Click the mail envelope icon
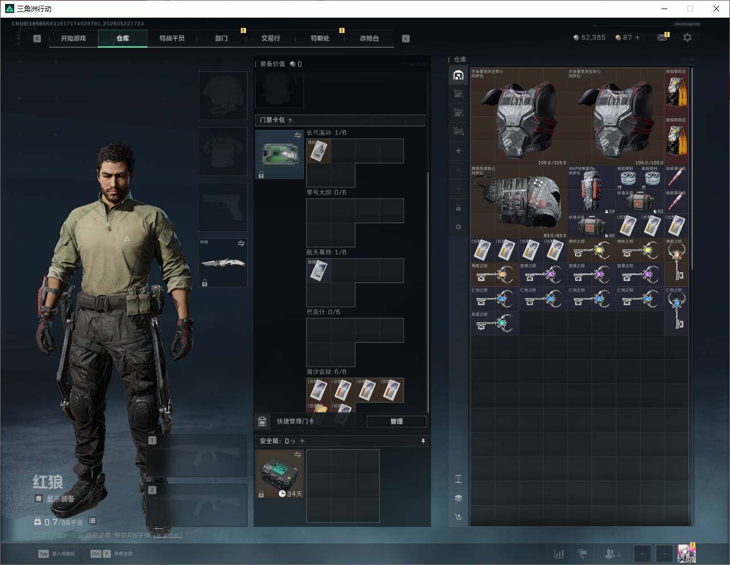Screen dimensions: 730x565 coord(662,38)
